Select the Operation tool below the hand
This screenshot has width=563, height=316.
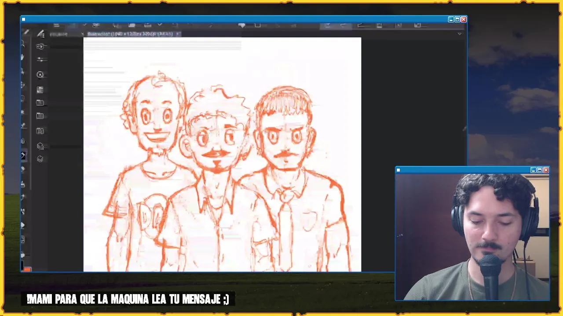click(x=23, y=71)
